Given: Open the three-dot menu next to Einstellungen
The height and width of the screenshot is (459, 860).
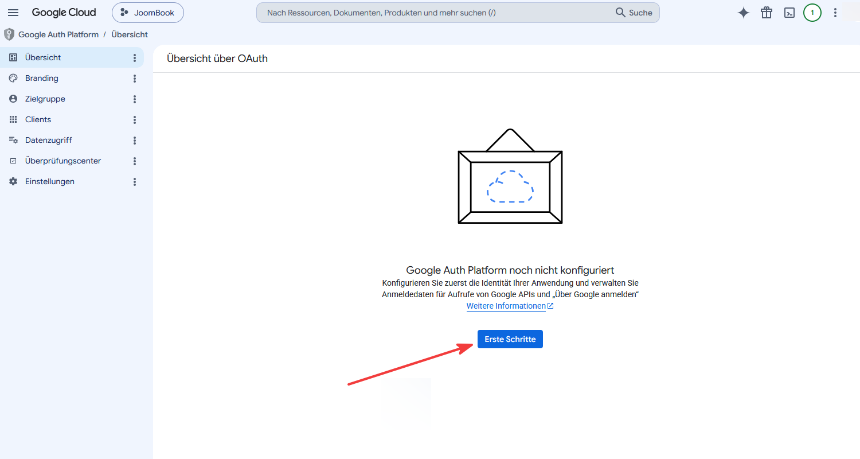Looking at the screenshot, I should click(x=135, y=182).
